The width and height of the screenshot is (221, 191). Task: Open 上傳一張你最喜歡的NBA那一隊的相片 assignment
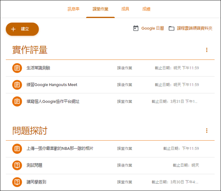[x=60, y=149]
